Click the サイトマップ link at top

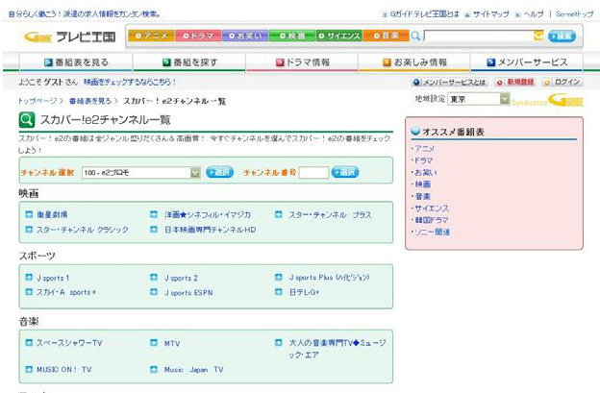pos(491,14)
